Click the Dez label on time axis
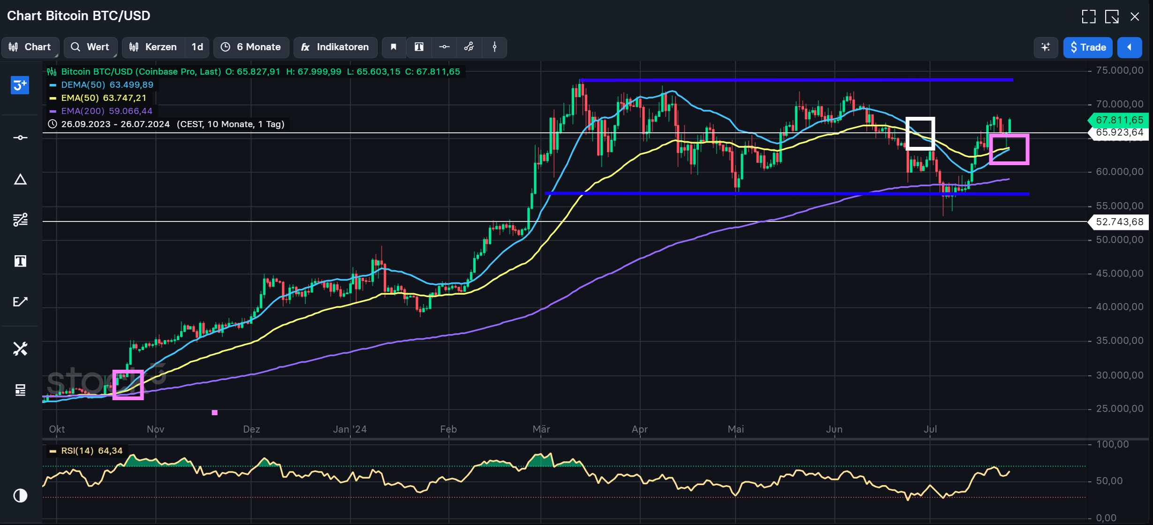This screenshot has width=1153, height=525. point(251,429)
